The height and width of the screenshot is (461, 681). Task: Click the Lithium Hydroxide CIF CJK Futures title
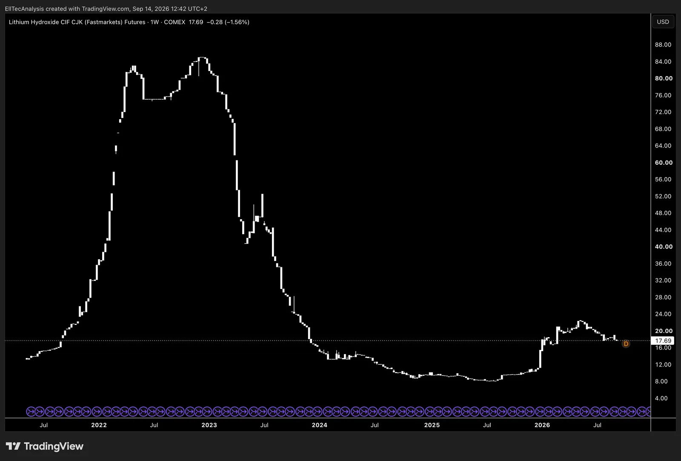pyautogui.click(x=77, y=22)
